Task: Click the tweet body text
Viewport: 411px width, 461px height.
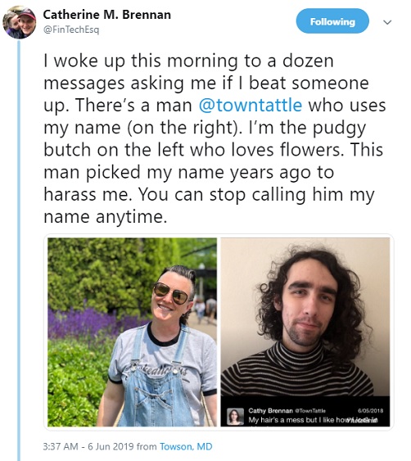Action: tap(215, 138)
